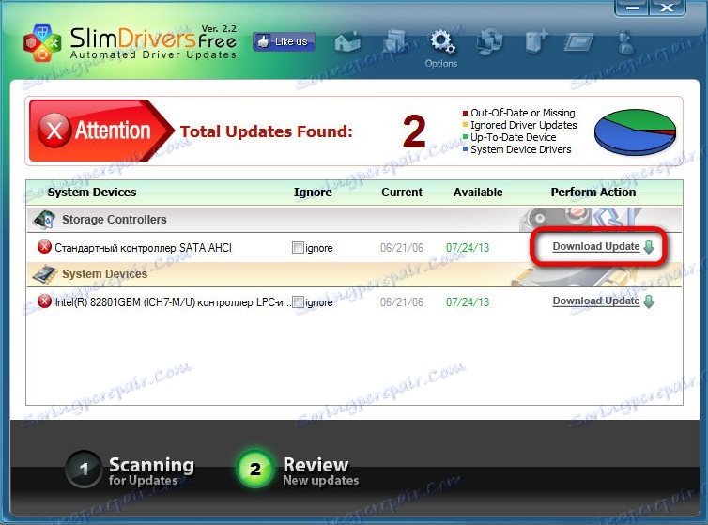Click red error icon beside Intel 82801GBM
The width and height of the screenshot is (708, 525).
click(x=44, y=301)
